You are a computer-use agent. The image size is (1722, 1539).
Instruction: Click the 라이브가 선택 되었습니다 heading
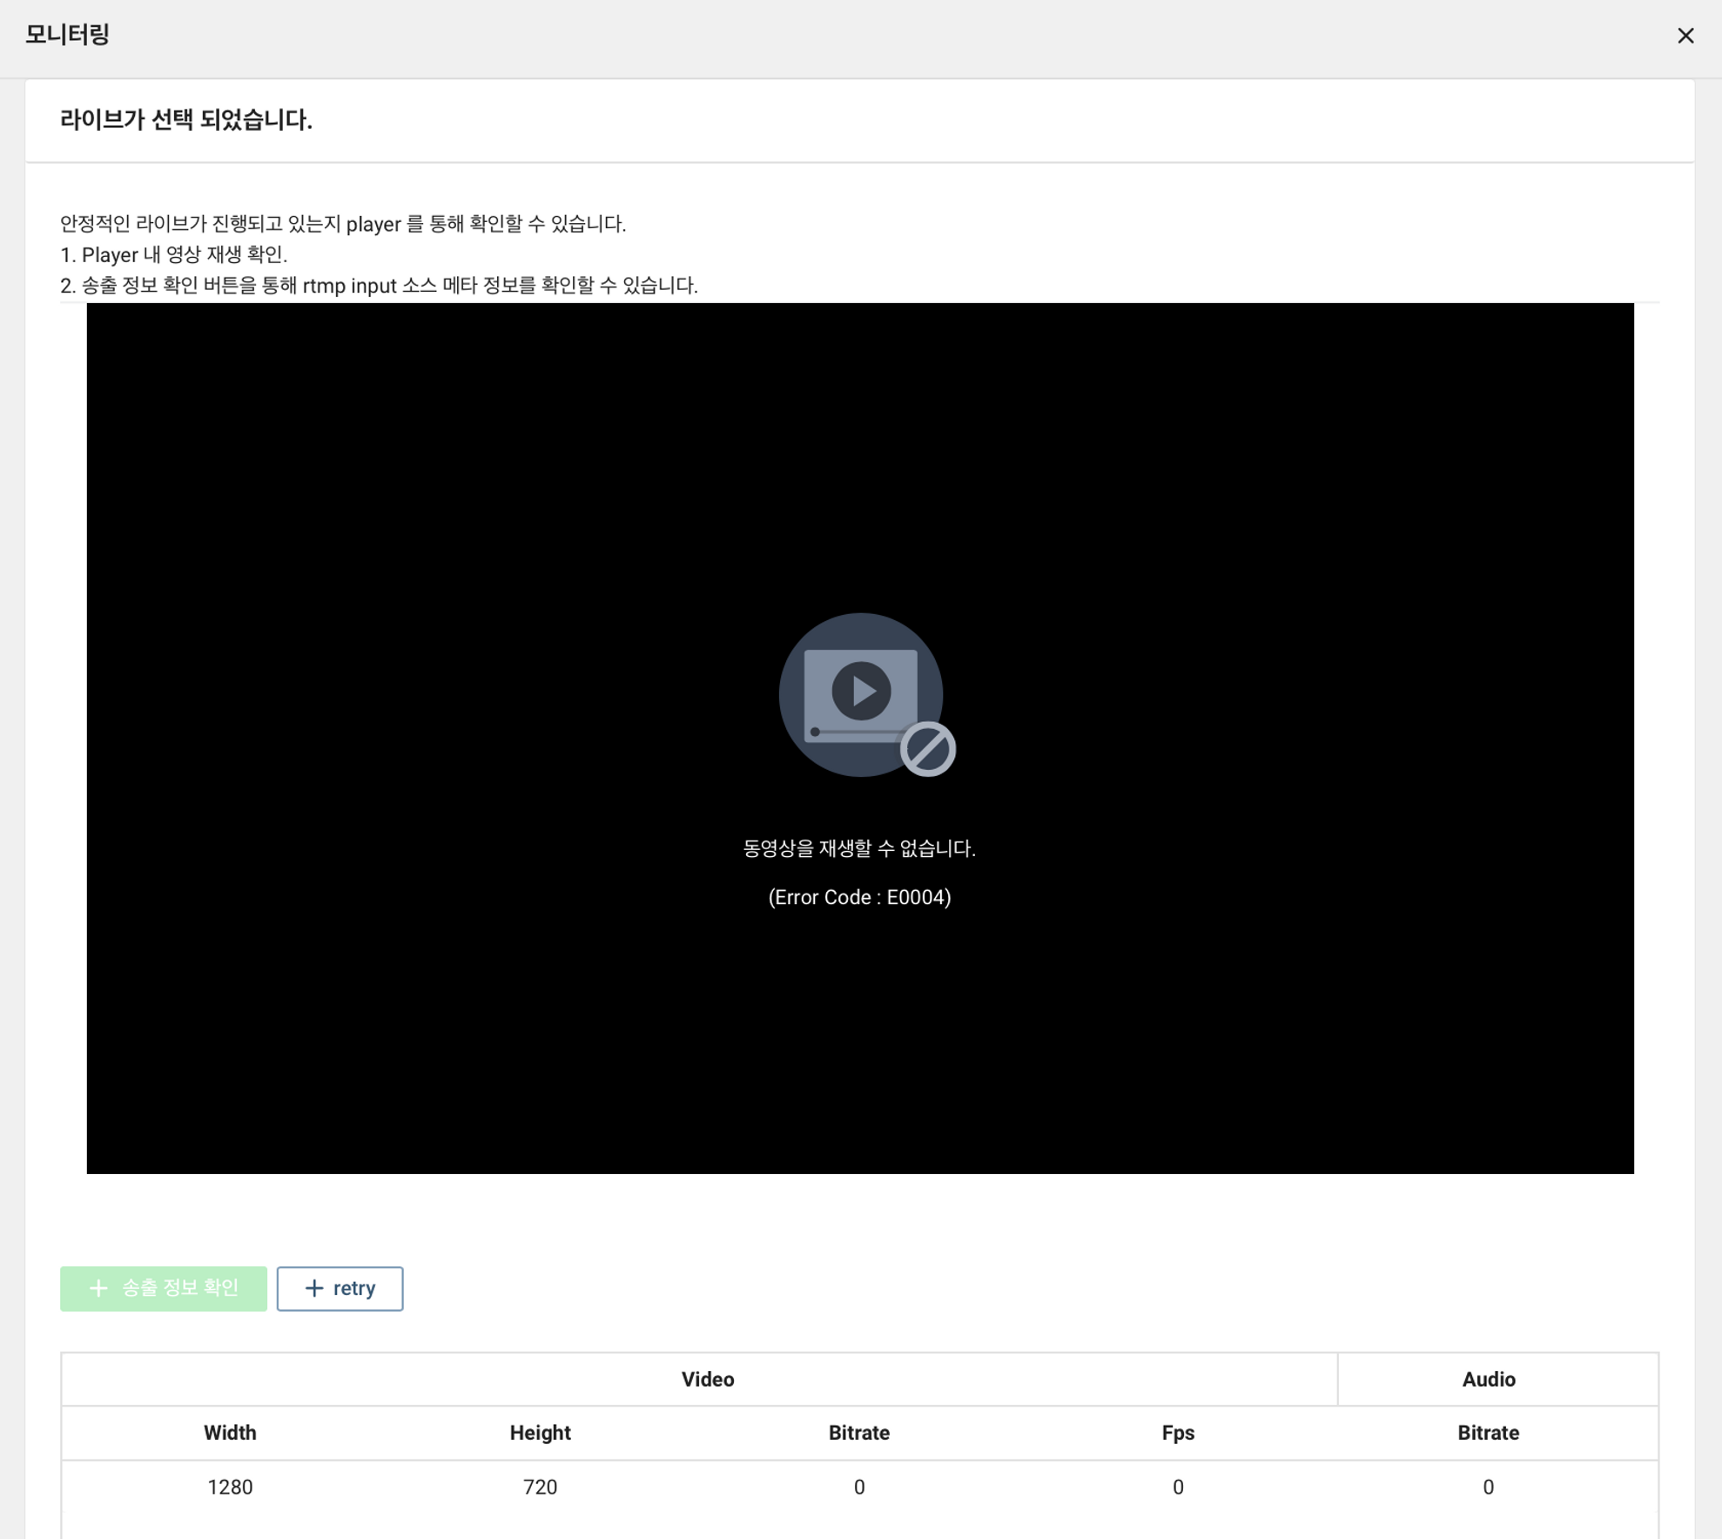(185, 120)
